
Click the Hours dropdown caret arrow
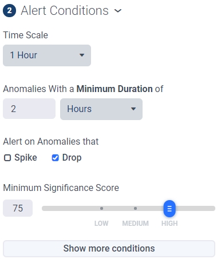point(133,109)
